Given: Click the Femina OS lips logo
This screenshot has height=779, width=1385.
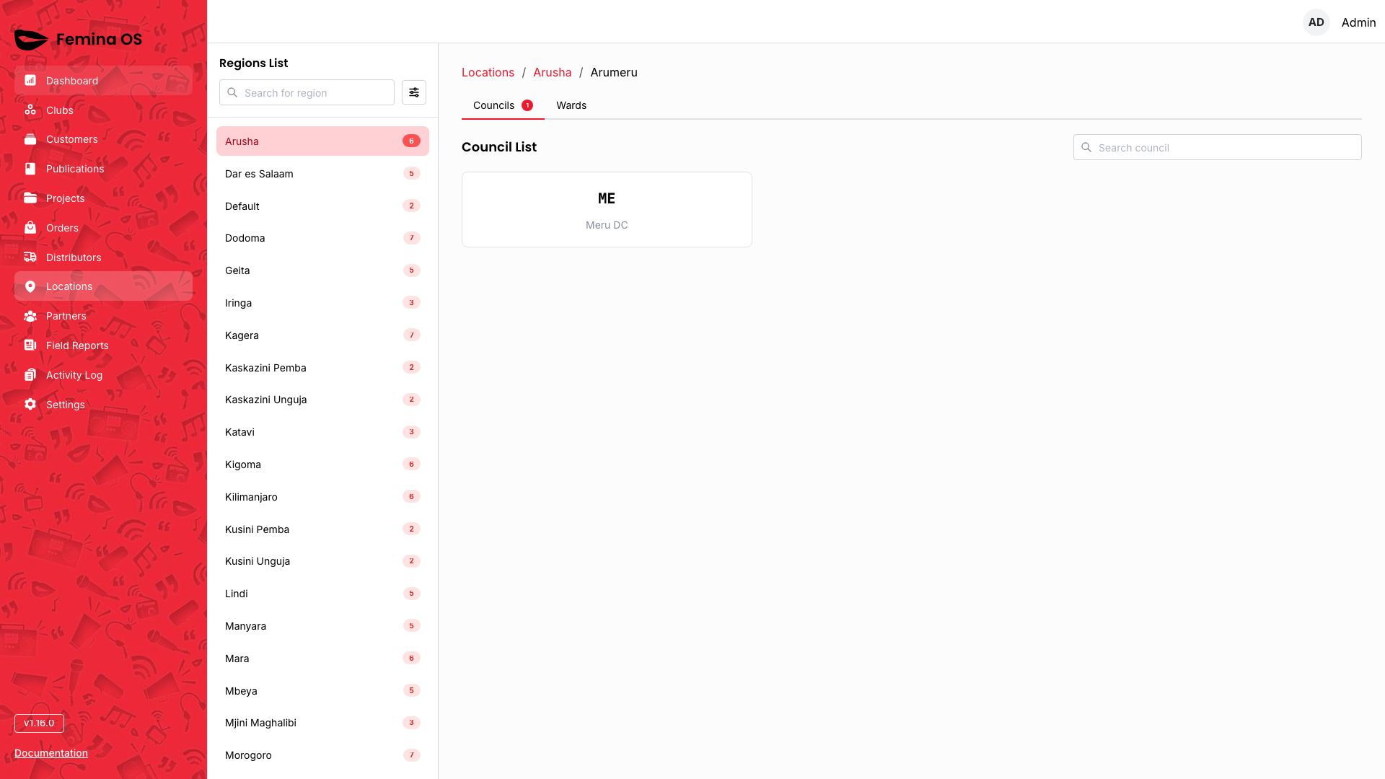Looking at the screenshot, I should pyautogui.click(x=31, y=40).
